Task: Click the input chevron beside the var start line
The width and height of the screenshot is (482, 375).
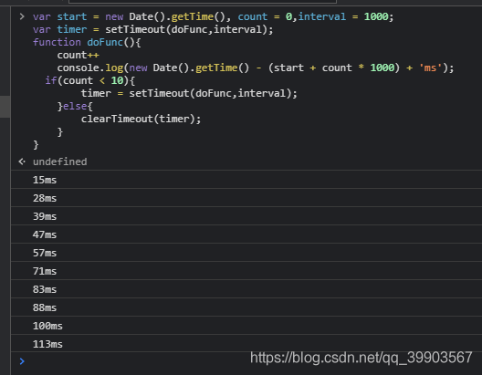Action: pos(22,16)
